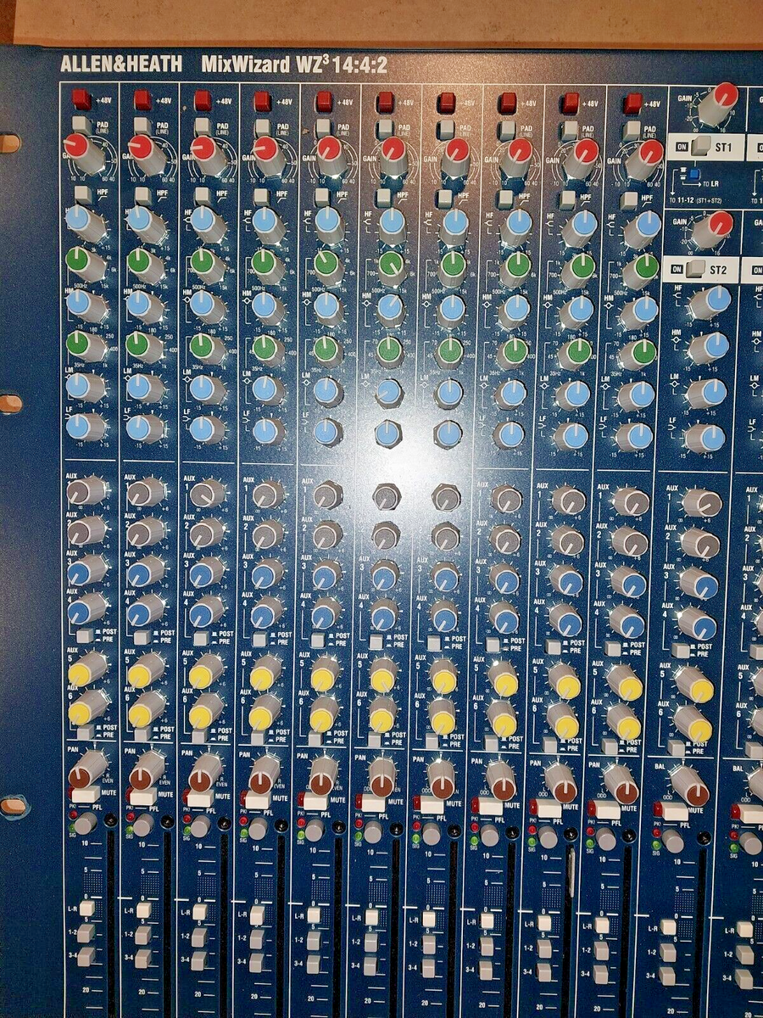Select the ST1 stereo GAIN knob

tap(721, 102)
